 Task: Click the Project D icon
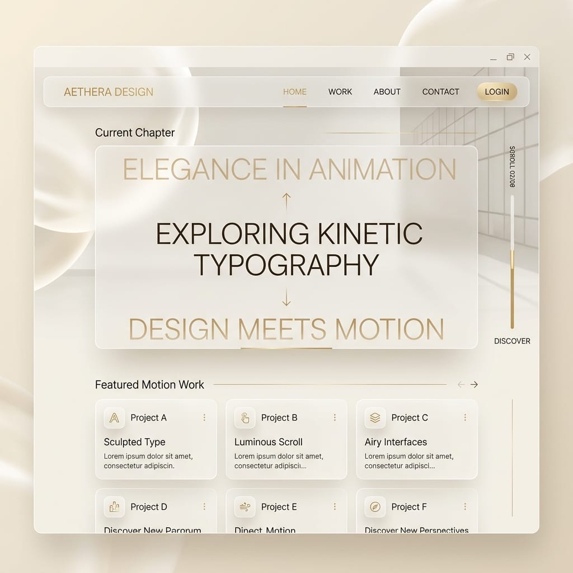pos(114,507)
